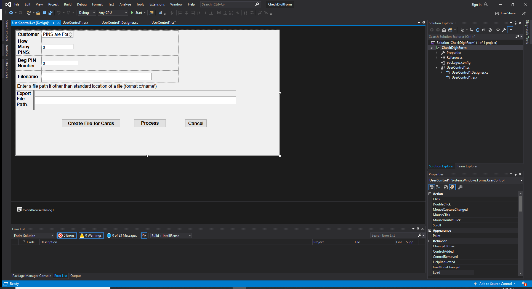Toggle the 0 Warnings filter in Error List
Viewport: 532px width, 289px height.
pyautogui.click(x=91, y=236)
